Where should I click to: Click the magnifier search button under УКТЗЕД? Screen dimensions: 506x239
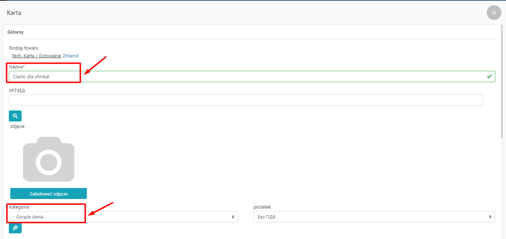(15, 116)
